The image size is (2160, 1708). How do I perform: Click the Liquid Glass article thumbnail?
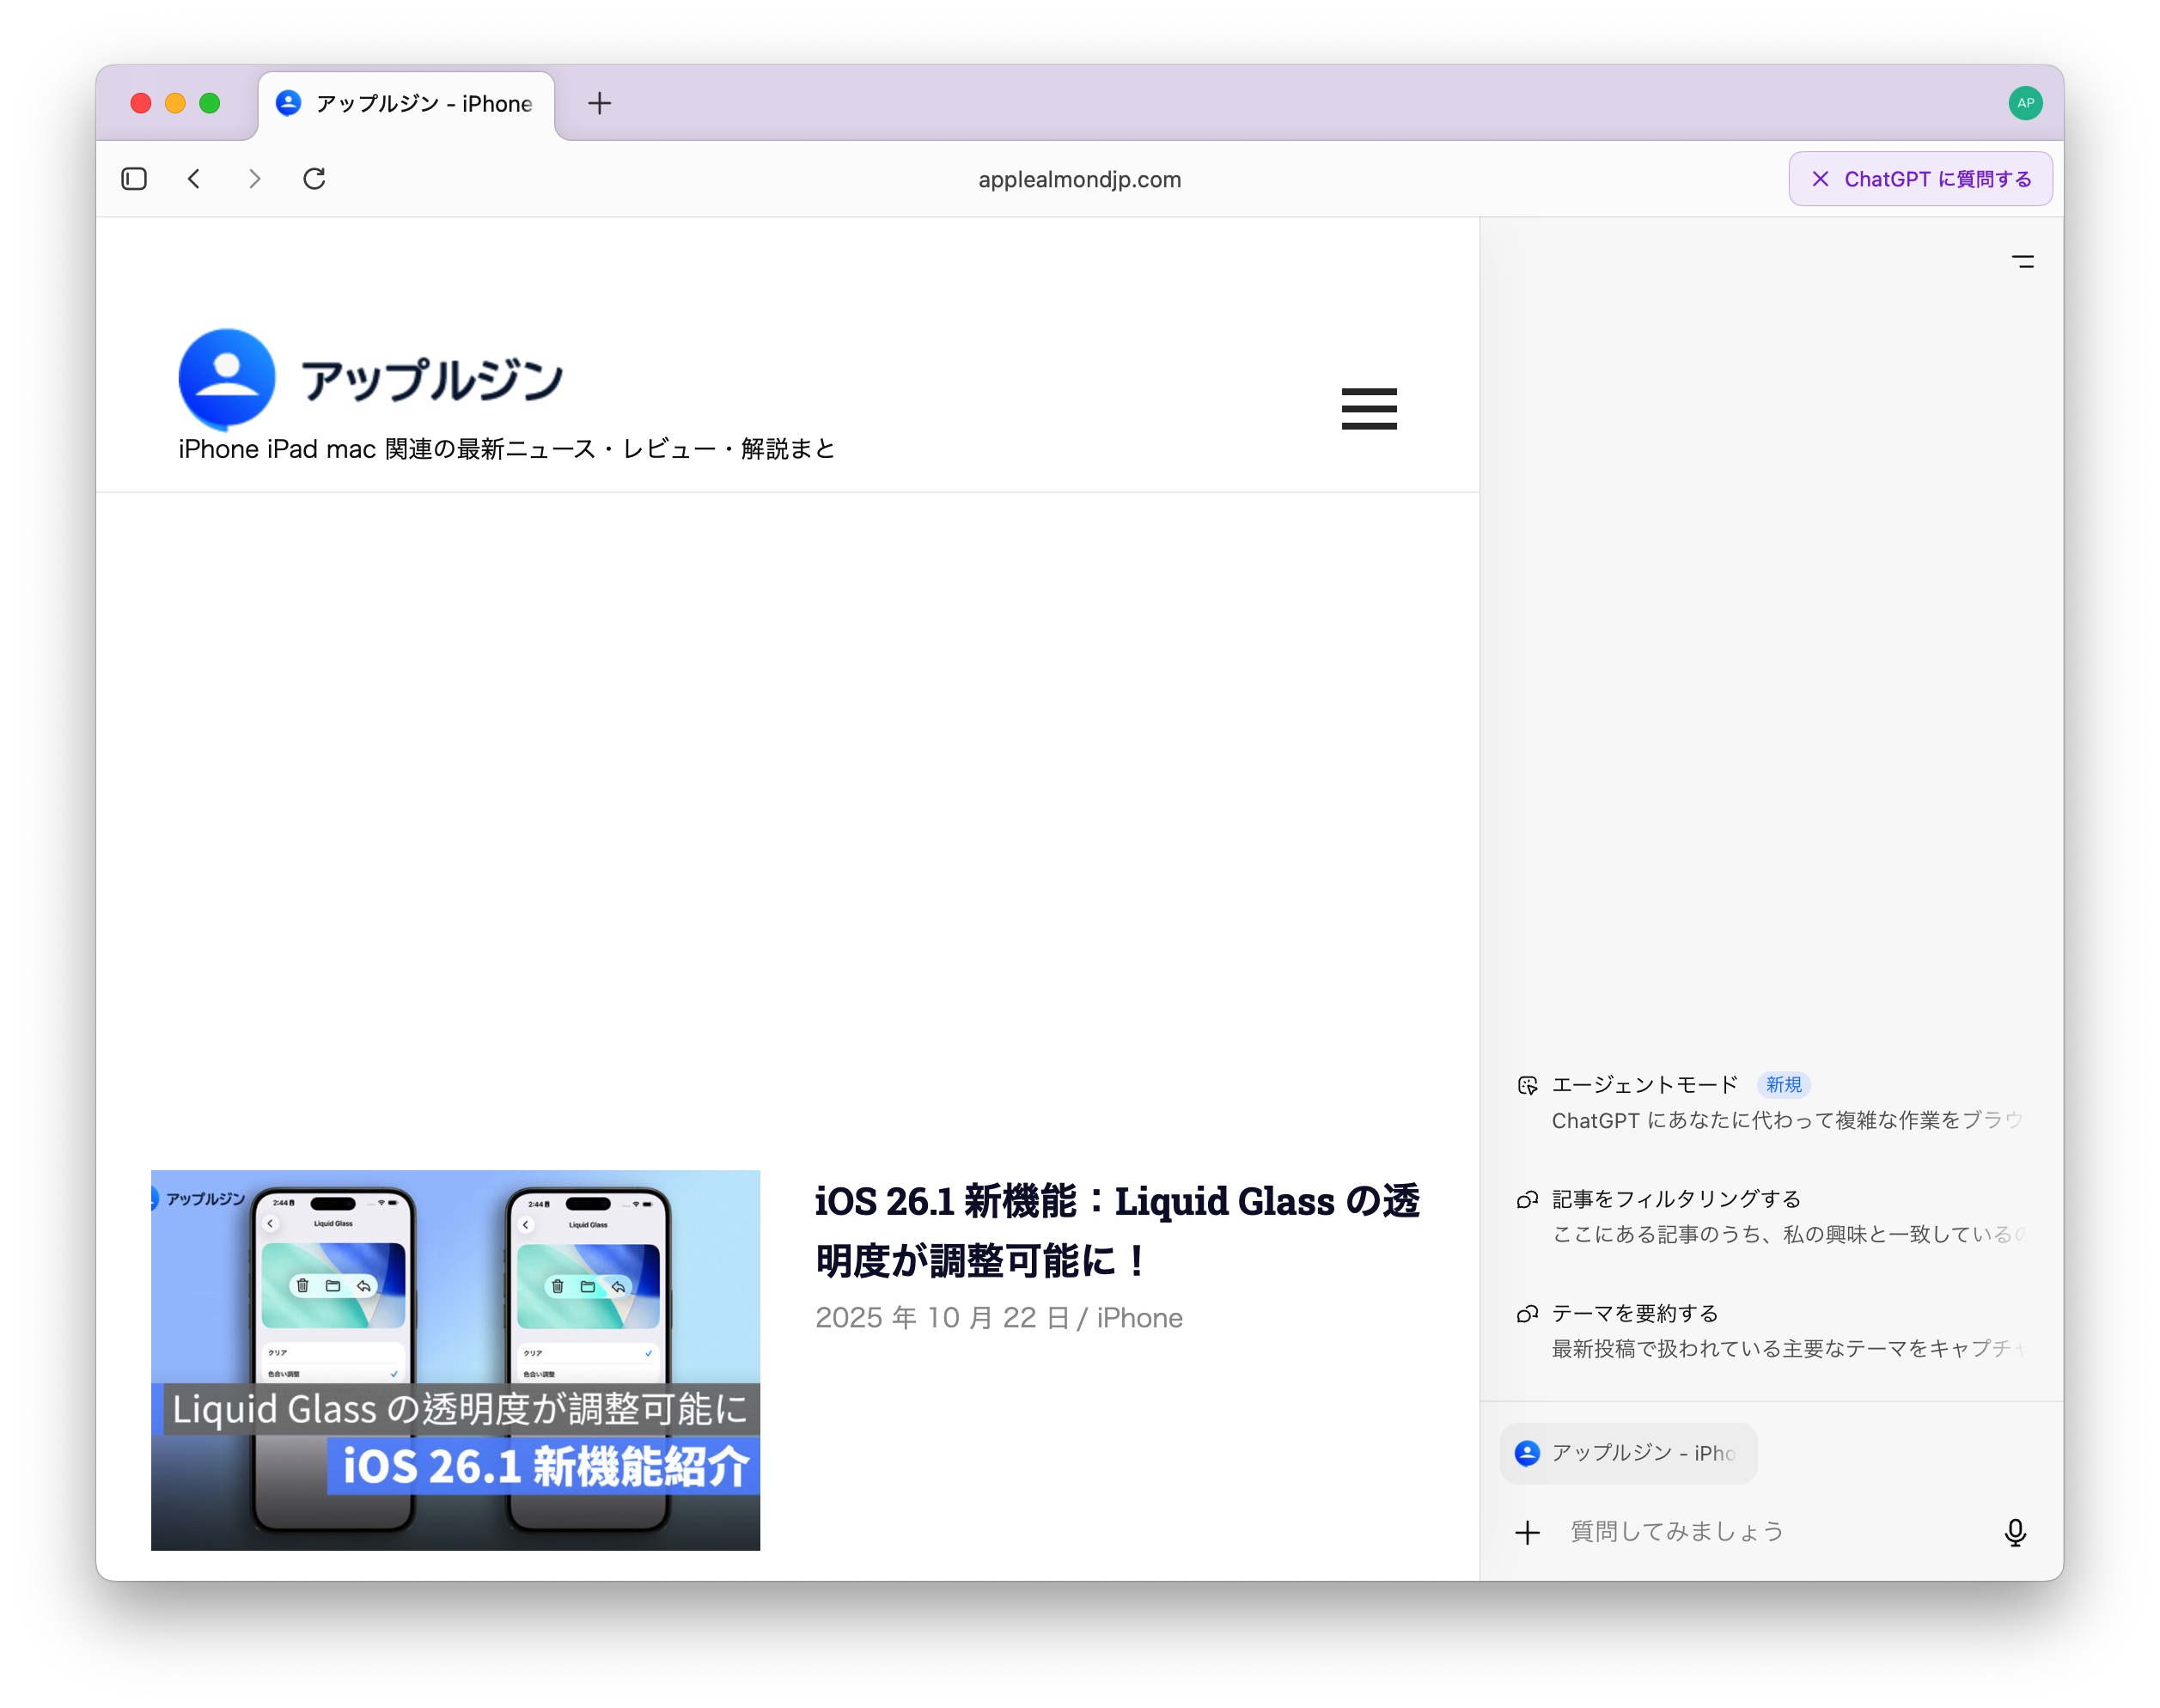click(455, 1360)
